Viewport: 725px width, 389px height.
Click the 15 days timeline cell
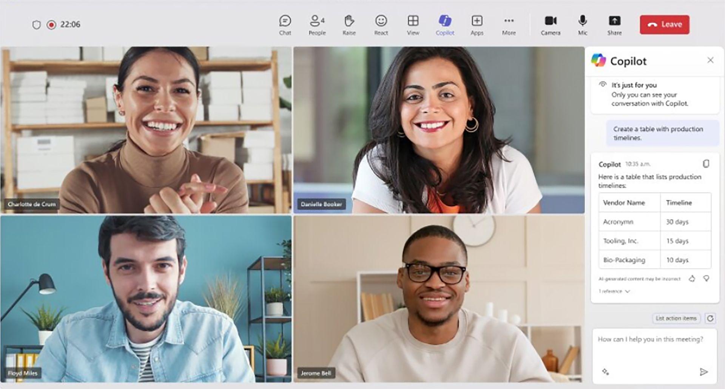[x=686, y=241]
